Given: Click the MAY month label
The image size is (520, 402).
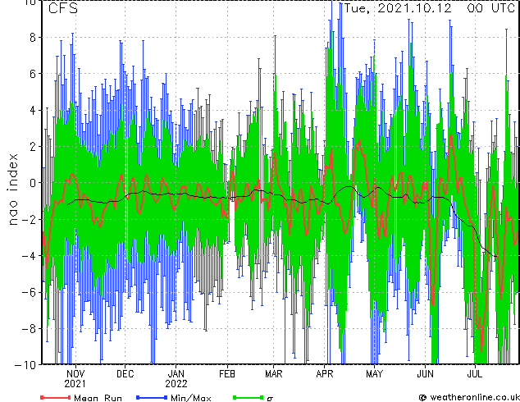Looking at the screenshot, I should (374, 374).
